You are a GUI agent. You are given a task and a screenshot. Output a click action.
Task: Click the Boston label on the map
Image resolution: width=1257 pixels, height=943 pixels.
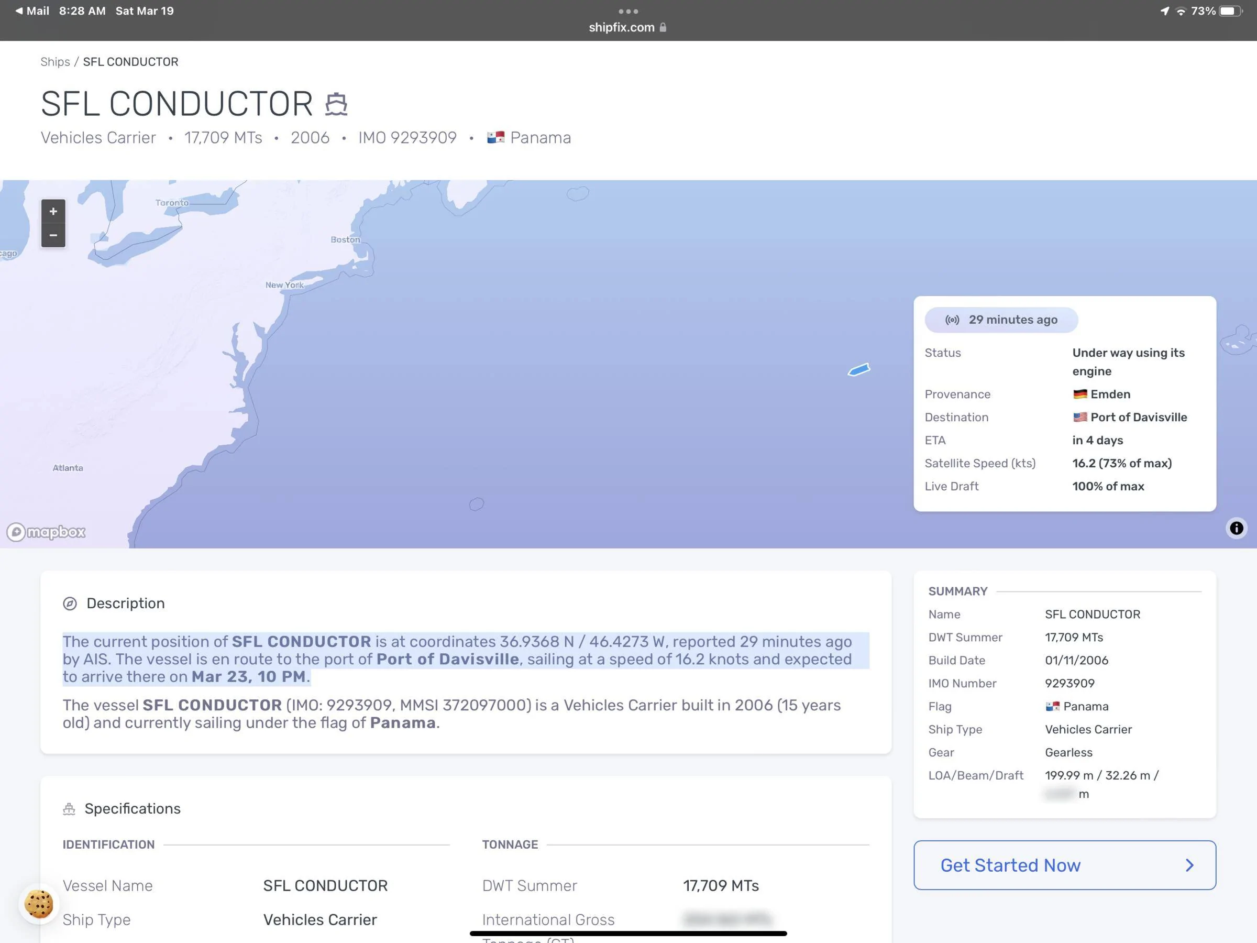[x=345, y=240]
